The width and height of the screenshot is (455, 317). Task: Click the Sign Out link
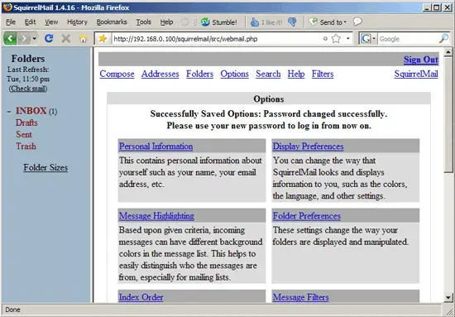pos(421,60)
